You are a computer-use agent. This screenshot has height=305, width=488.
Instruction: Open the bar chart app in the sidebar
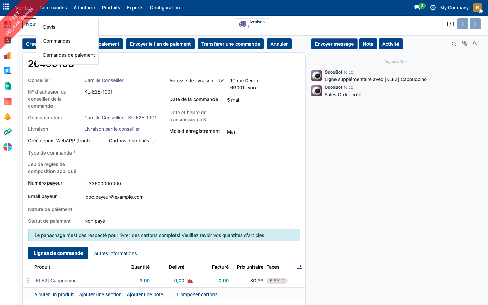pyautogui.click(x=7, y=55)
